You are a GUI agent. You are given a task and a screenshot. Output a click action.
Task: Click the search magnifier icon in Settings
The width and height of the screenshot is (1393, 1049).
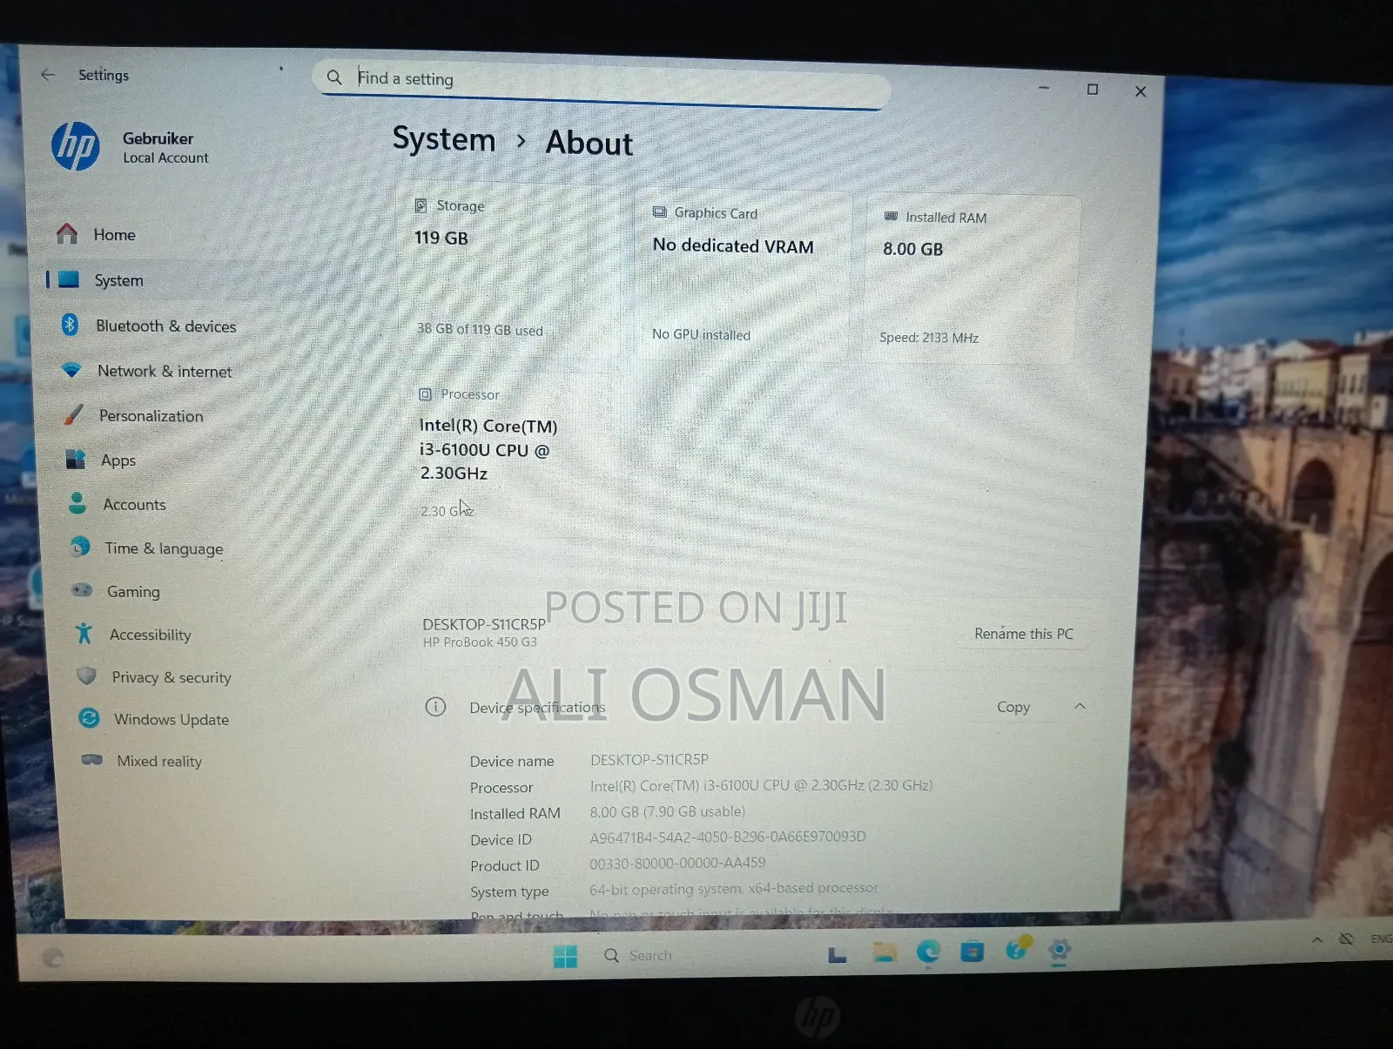point(334,77)
